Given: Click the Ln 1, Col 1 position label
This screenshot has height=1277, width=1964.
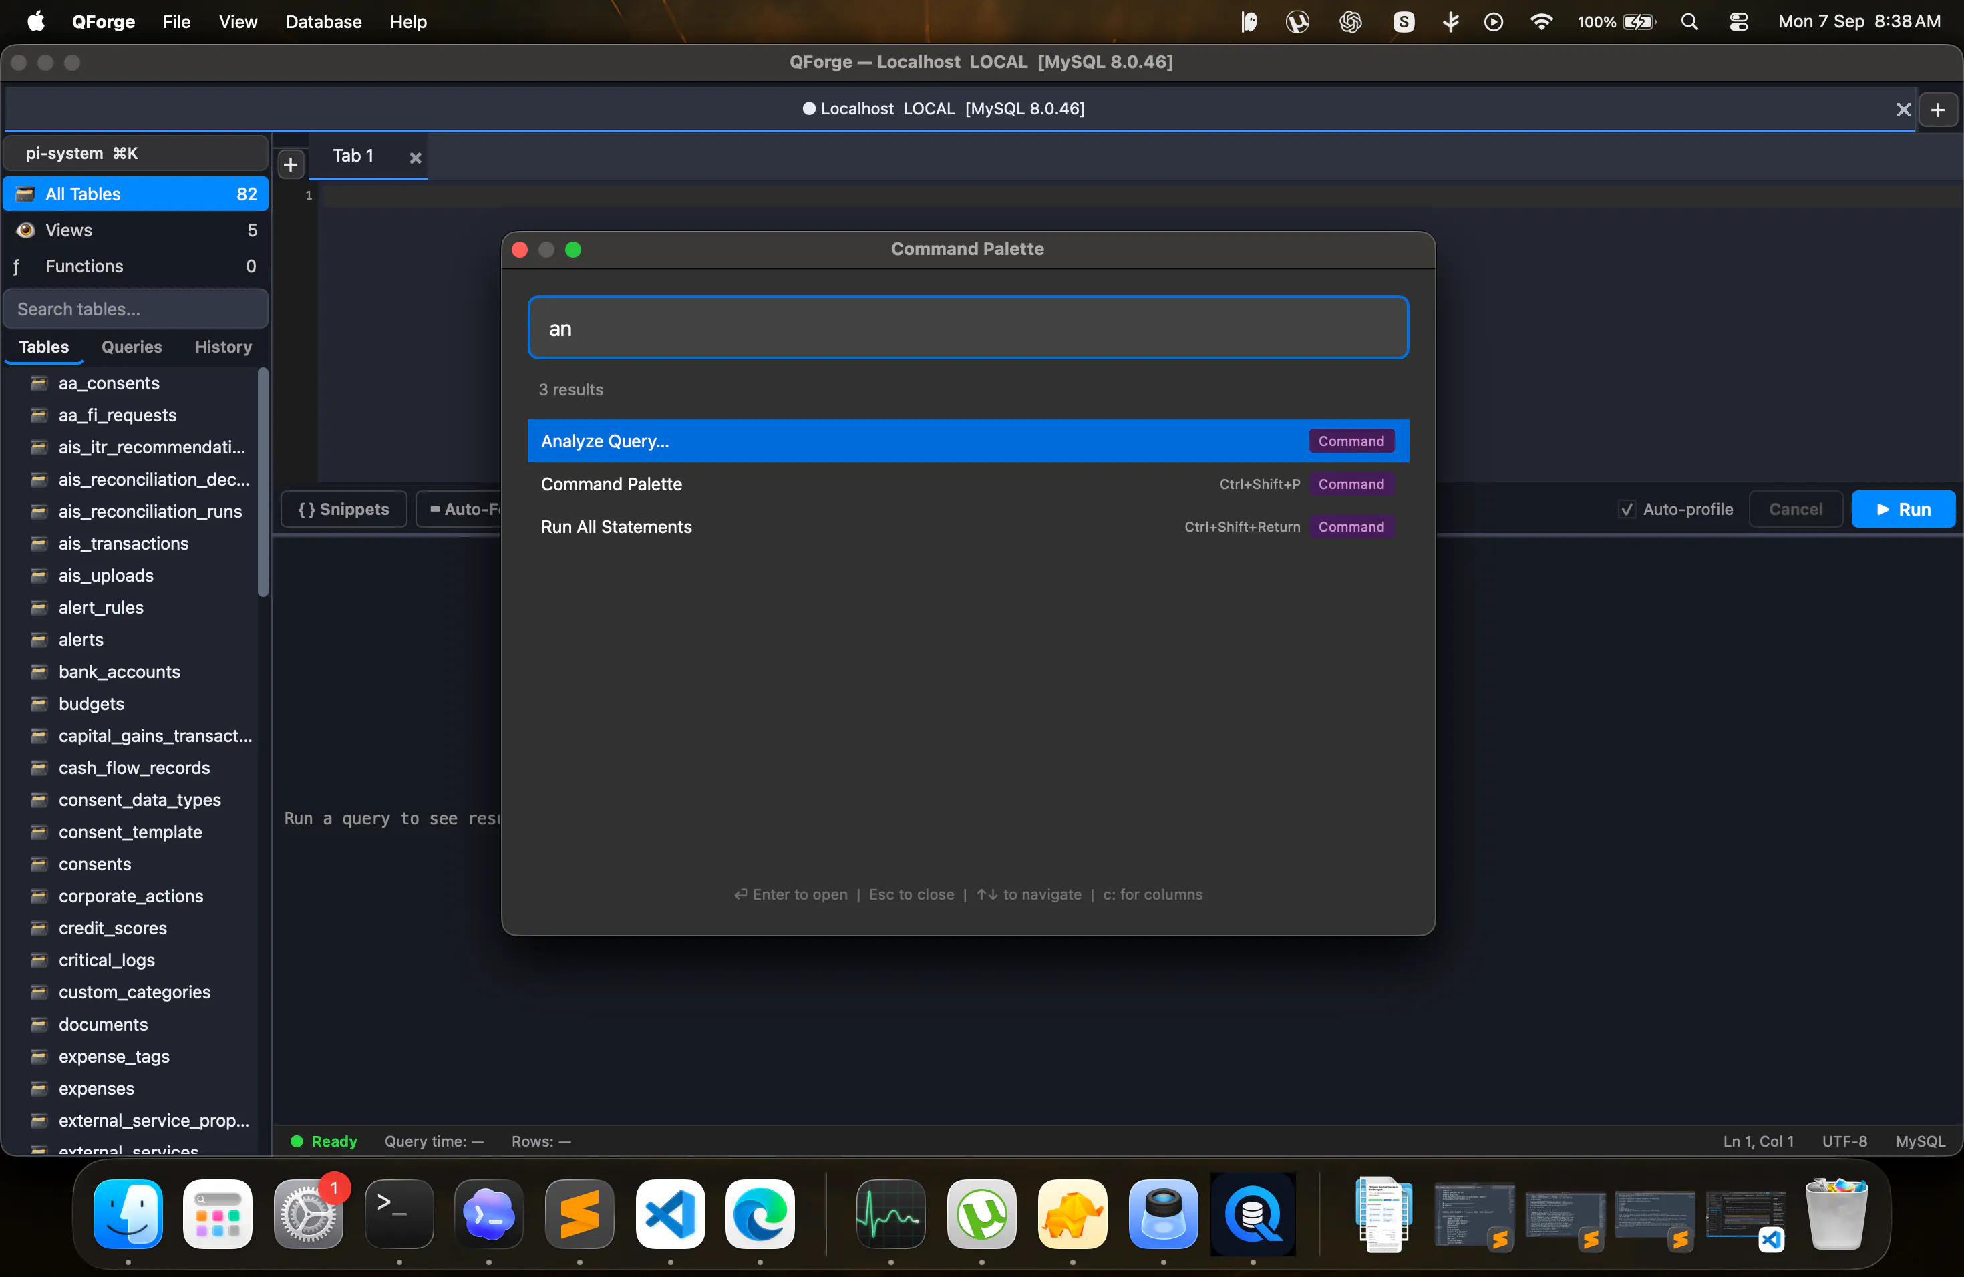Looking at the screenshot, I should click(1758, 1141).
